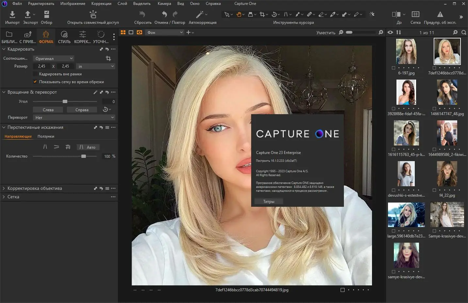Switch to the СТИЛЬ tab
Image resolution: width=468 pixels, height=303 pixels.
point(64,37)
